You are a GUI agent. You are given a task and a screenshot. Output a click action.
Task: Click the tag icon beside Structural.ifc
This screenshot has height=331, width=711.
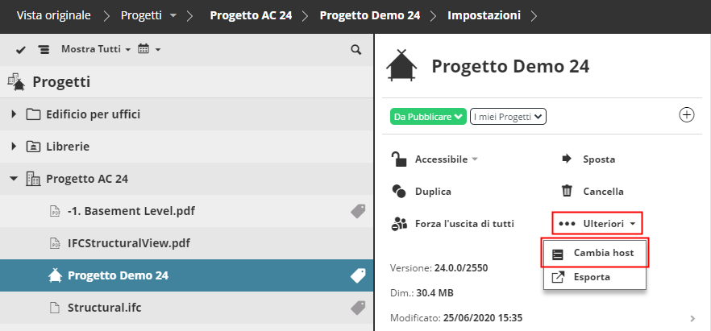[x=358, y=307]
